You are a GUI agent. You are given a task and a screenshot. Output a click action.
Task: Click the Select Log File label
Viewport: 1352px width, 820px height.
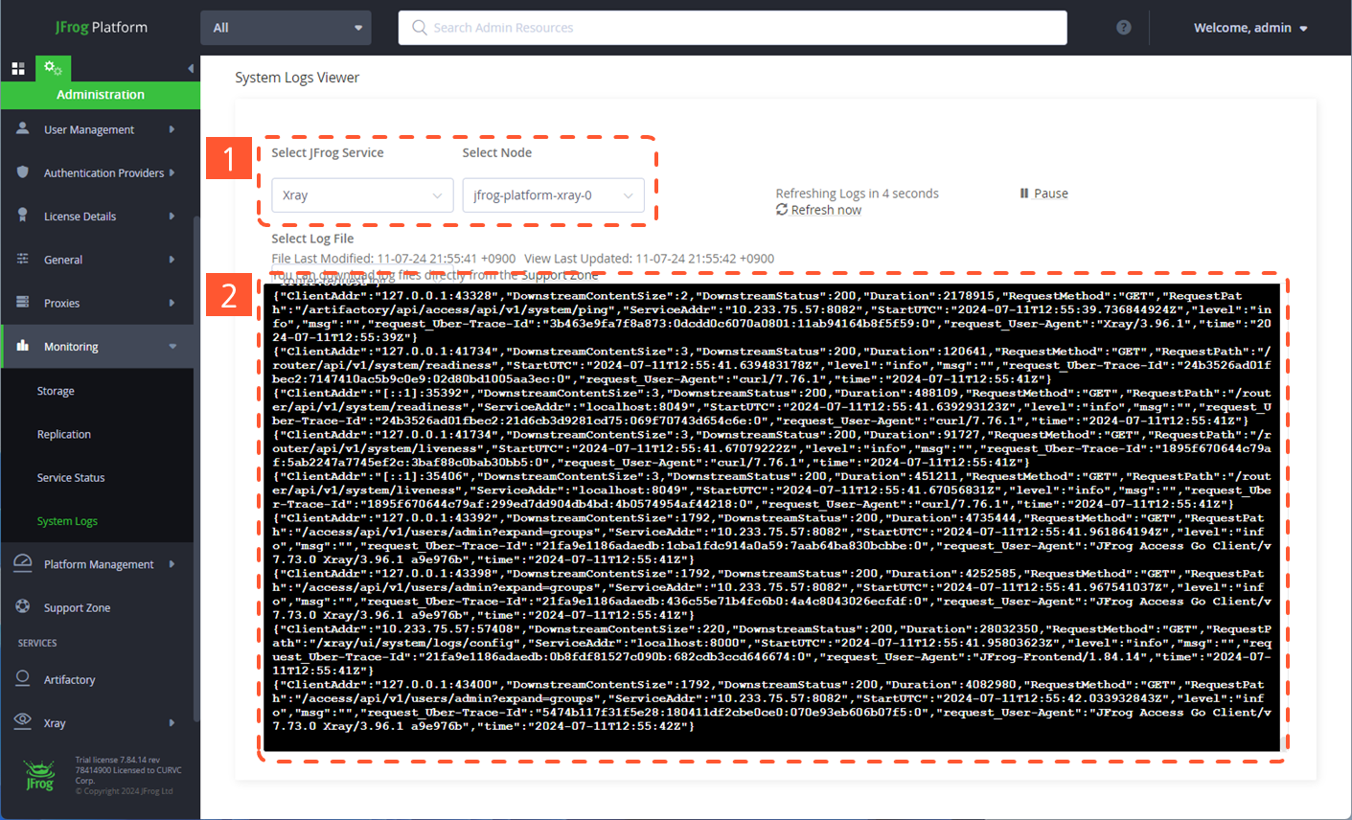pos(312,239)
